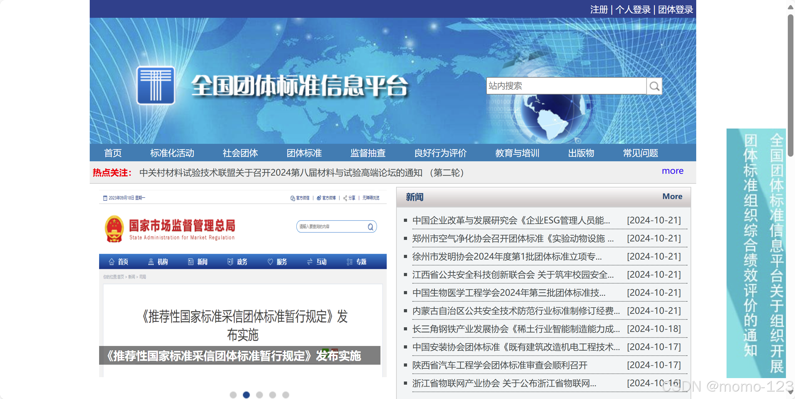Open the 良好行为评价 menu item

click(x=440, y=153)
